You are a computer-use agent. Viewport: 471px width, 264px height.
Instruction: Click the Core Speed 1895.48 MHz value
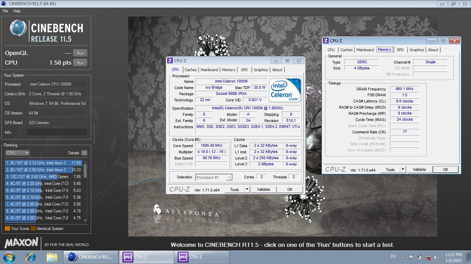pos(212,146)
